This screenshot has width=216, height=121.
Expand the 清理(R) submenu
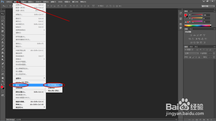(29, 78)
